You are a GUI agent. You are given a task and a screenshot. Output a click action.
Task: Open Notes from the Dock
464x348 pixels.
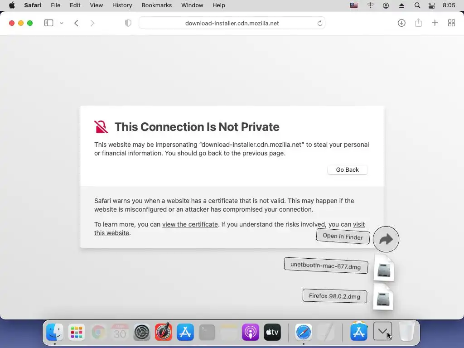coord(229,332)
